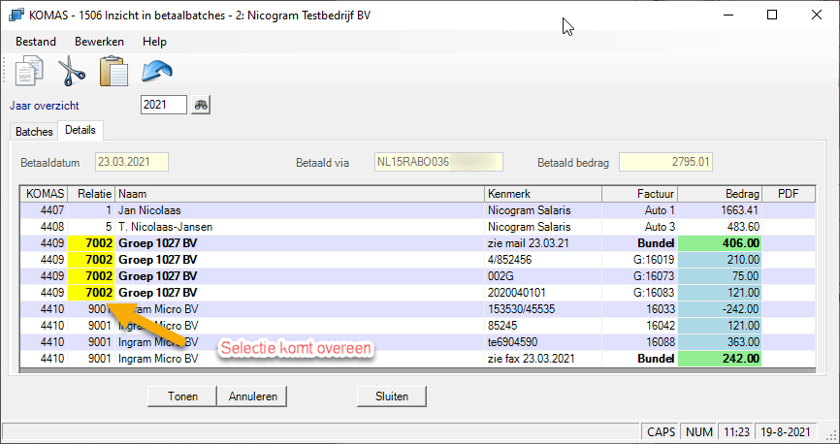Viewport: 840px width, 444px height.
Task: Click the KOMAS column header
Action: (x=45, y=194)
